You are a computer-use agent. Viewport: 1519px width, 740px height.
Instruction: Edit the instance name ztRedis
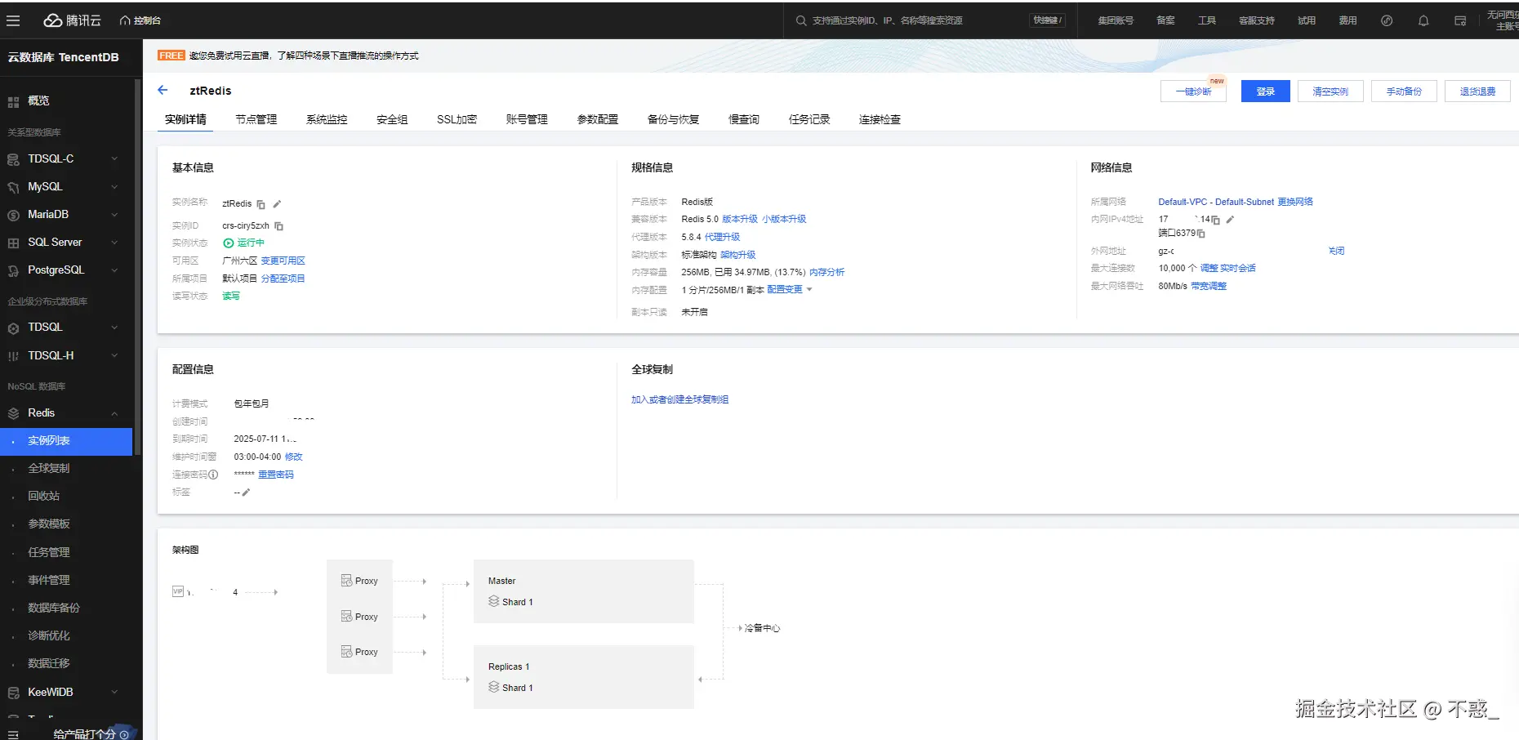click(x=277, y=203)
